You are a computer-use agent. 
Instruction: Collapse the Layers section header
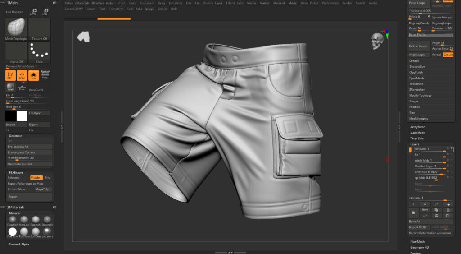[x=415, y=144]
